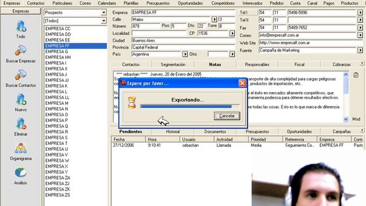Switch to the lower Oportunidades tab

pos(299,132)
